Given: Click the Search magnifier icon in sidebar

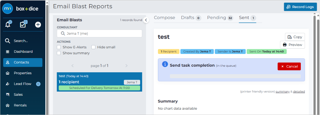Looking at the screenshot, I should (x=7, y=41).
